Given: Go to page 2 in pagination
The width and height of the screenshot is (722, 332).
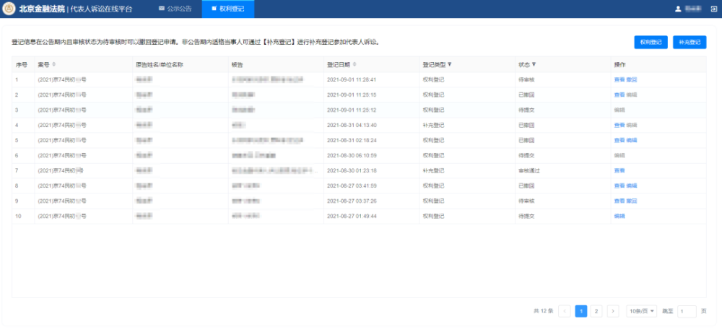Looking at the screenshot, I should click(596, 311).
